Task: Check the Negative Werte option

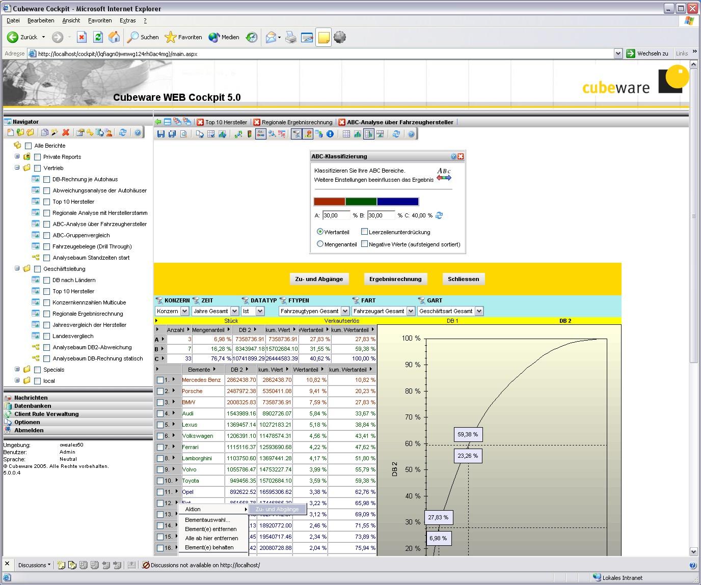Action: 364,244
